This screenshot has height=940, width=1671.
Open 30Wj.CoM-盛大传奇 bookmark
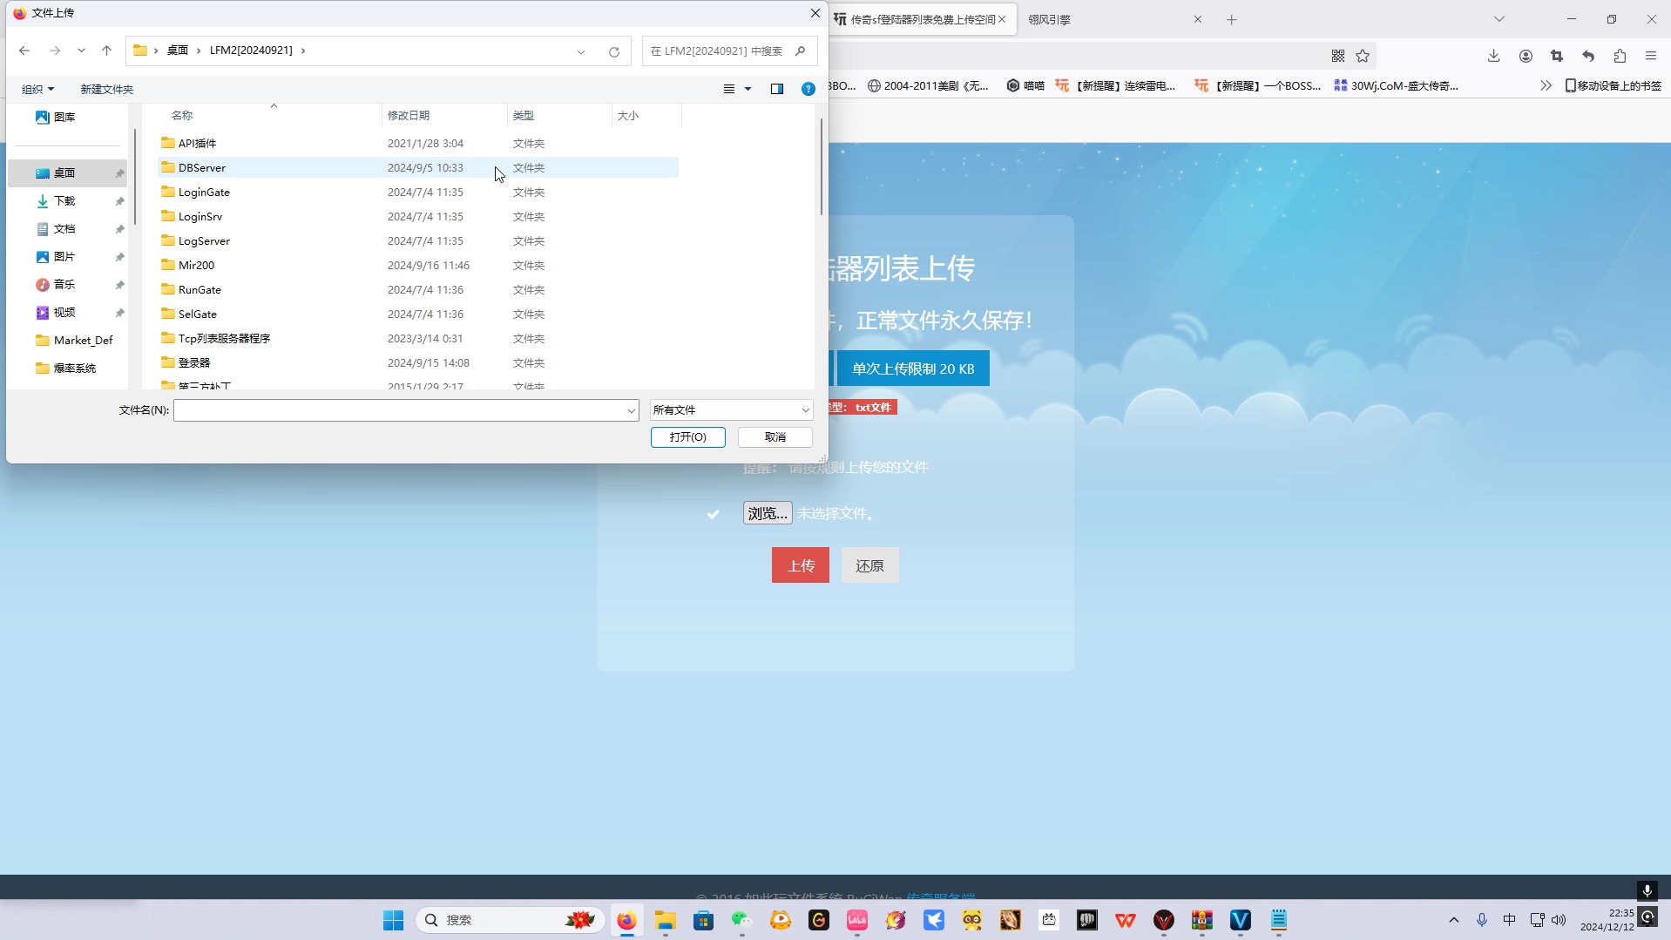[1397, 85]
